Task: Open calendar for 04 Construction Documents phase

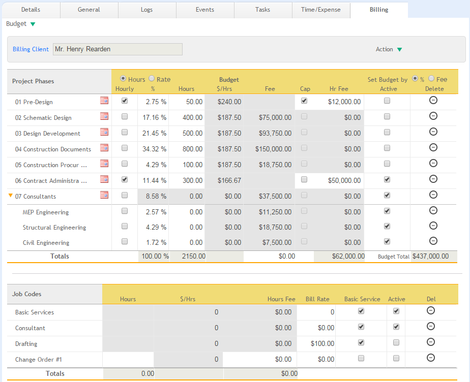Action: (104, 148)
